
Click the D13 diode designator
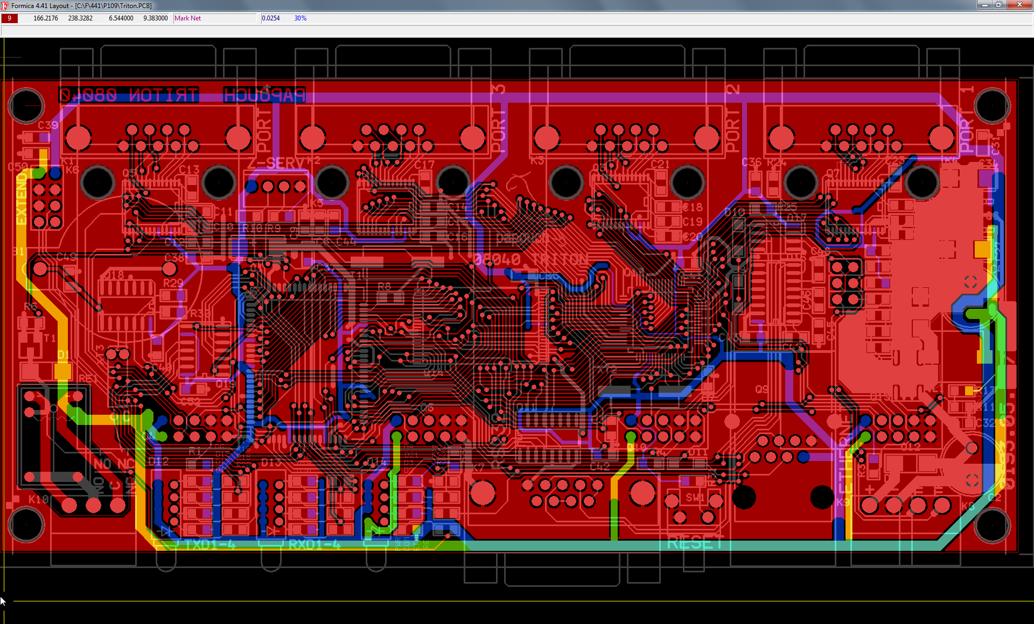[x=271, y=463]
